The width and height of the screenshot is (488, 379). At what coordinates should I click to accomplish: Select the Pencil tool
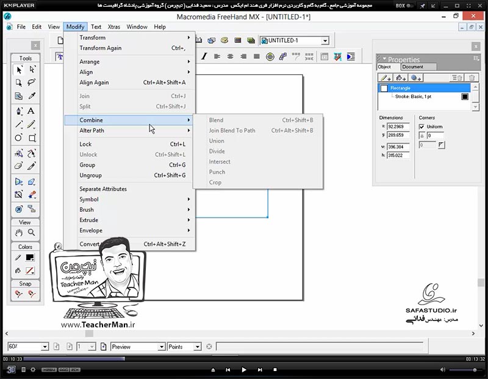point(31,125)
